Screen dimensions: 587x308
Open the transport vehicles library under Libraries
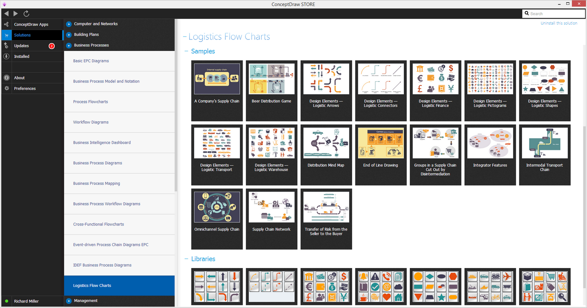click(x=490, y=286)
